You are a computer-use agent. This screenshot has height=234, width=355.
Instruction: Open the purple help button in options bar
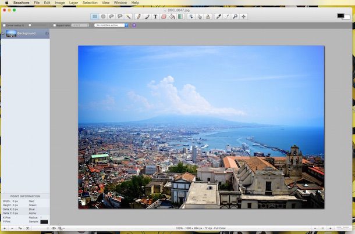[134, 26]
